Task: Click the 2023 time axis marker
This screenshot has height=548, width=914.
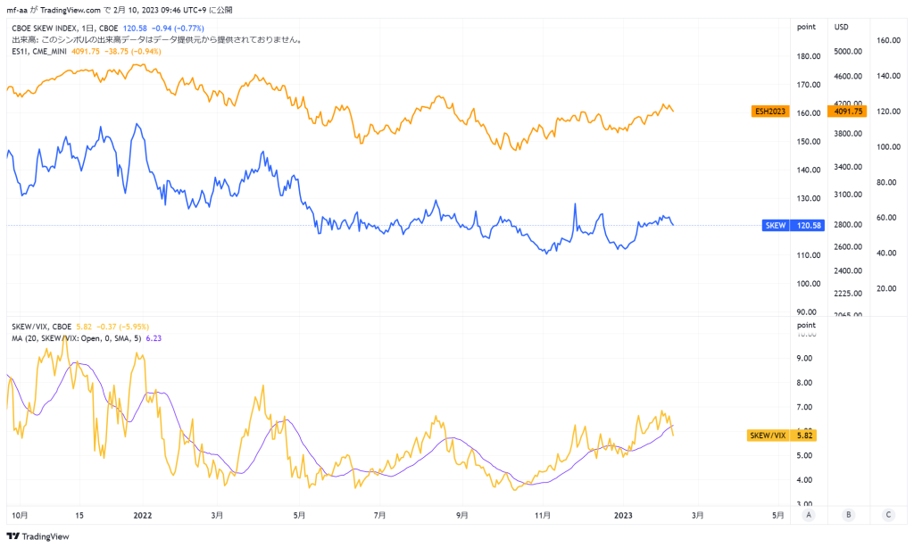Action: tap(623, 515)
